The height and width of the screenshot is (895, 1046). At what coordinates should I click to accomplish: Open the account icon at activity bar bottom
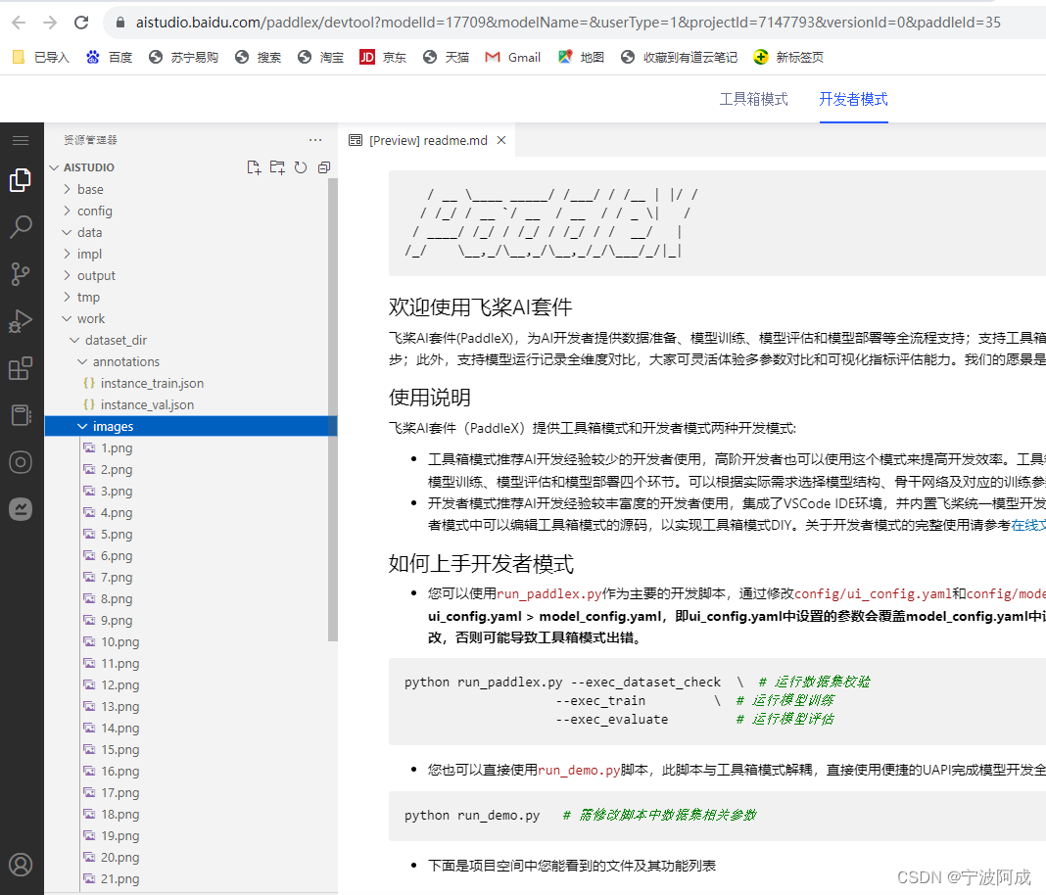tap(21, 865)
